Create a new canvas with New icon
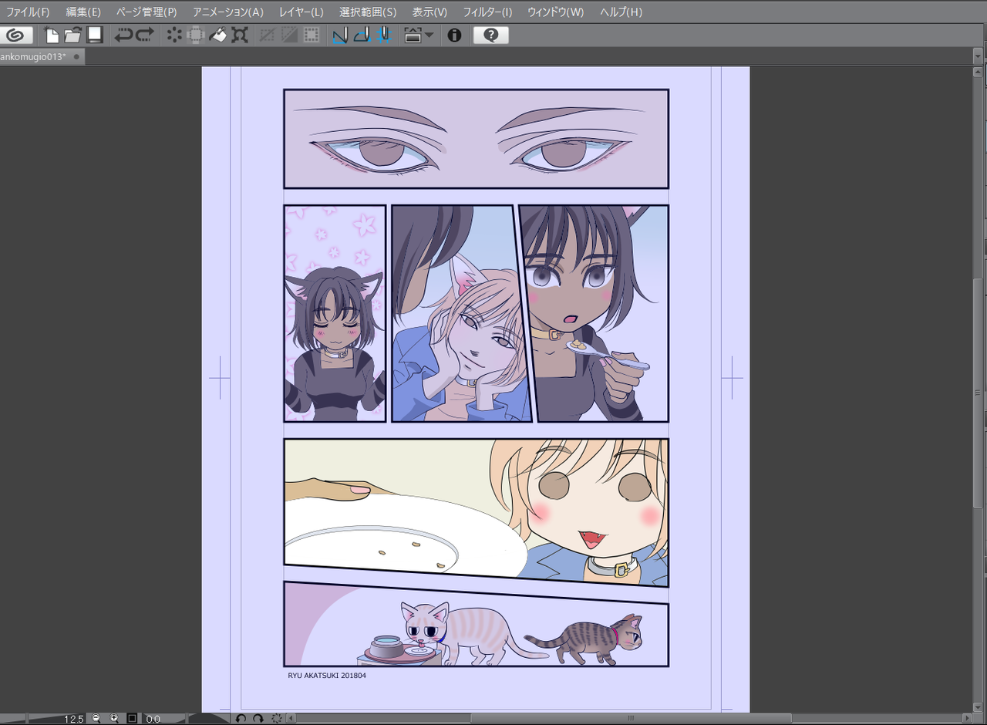The width and height of the screenshot is (987, 725). (x=52, y=35)
